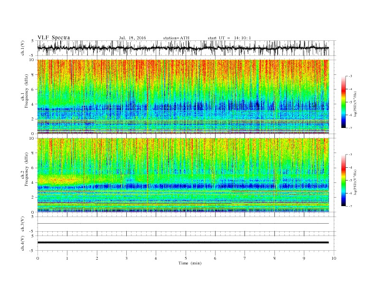The image size is (376, 290).
Task: Click the orange 4 kHz emission band in ch.2
Action: pos(59,180)
